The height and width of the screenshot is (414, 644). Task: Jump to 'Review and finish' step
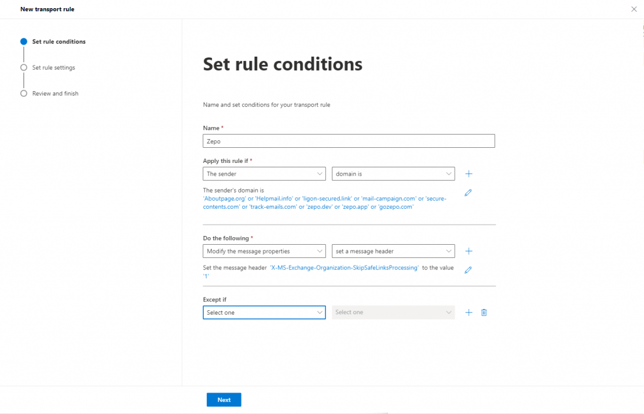[55, 93]
